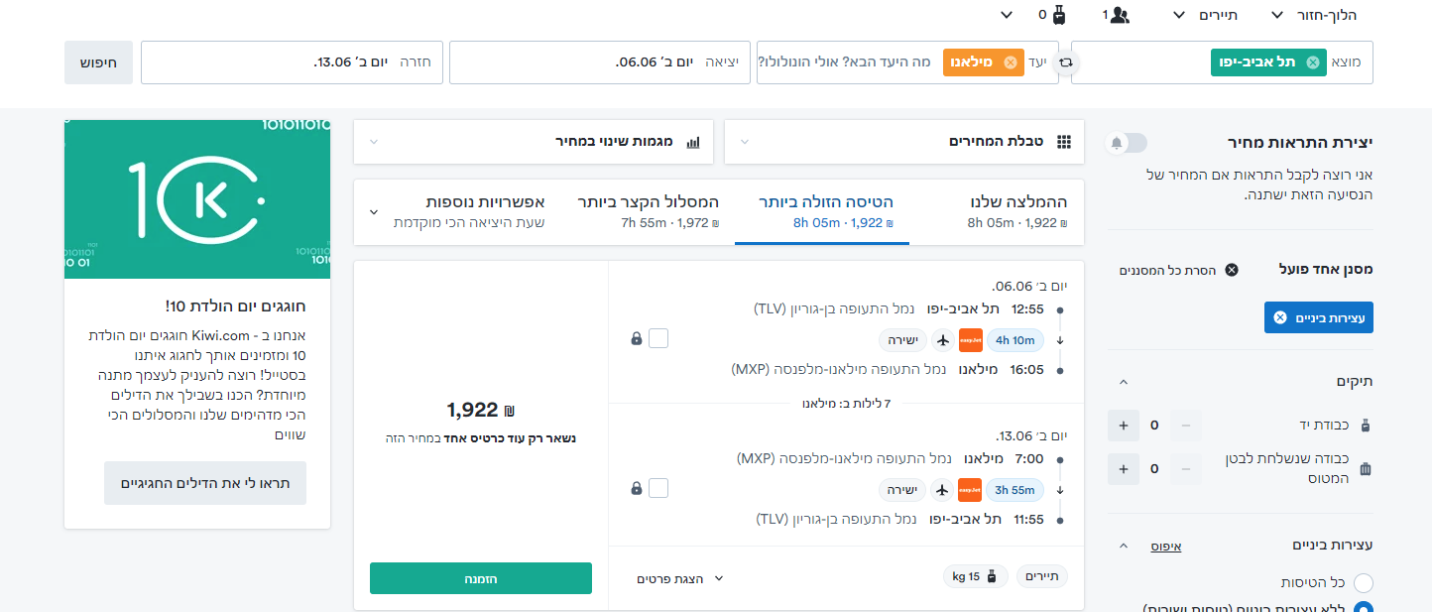Image resolution: width=1432 pixels, height=612 pixels.
Task: Switch to the shortest route tab
Action: (x=648, y=211)
